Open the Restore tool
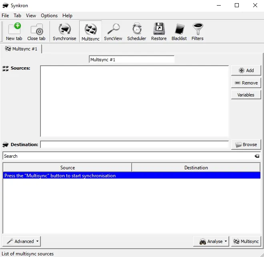Viewport: 264px width, 257px height. tap(159, 32)
